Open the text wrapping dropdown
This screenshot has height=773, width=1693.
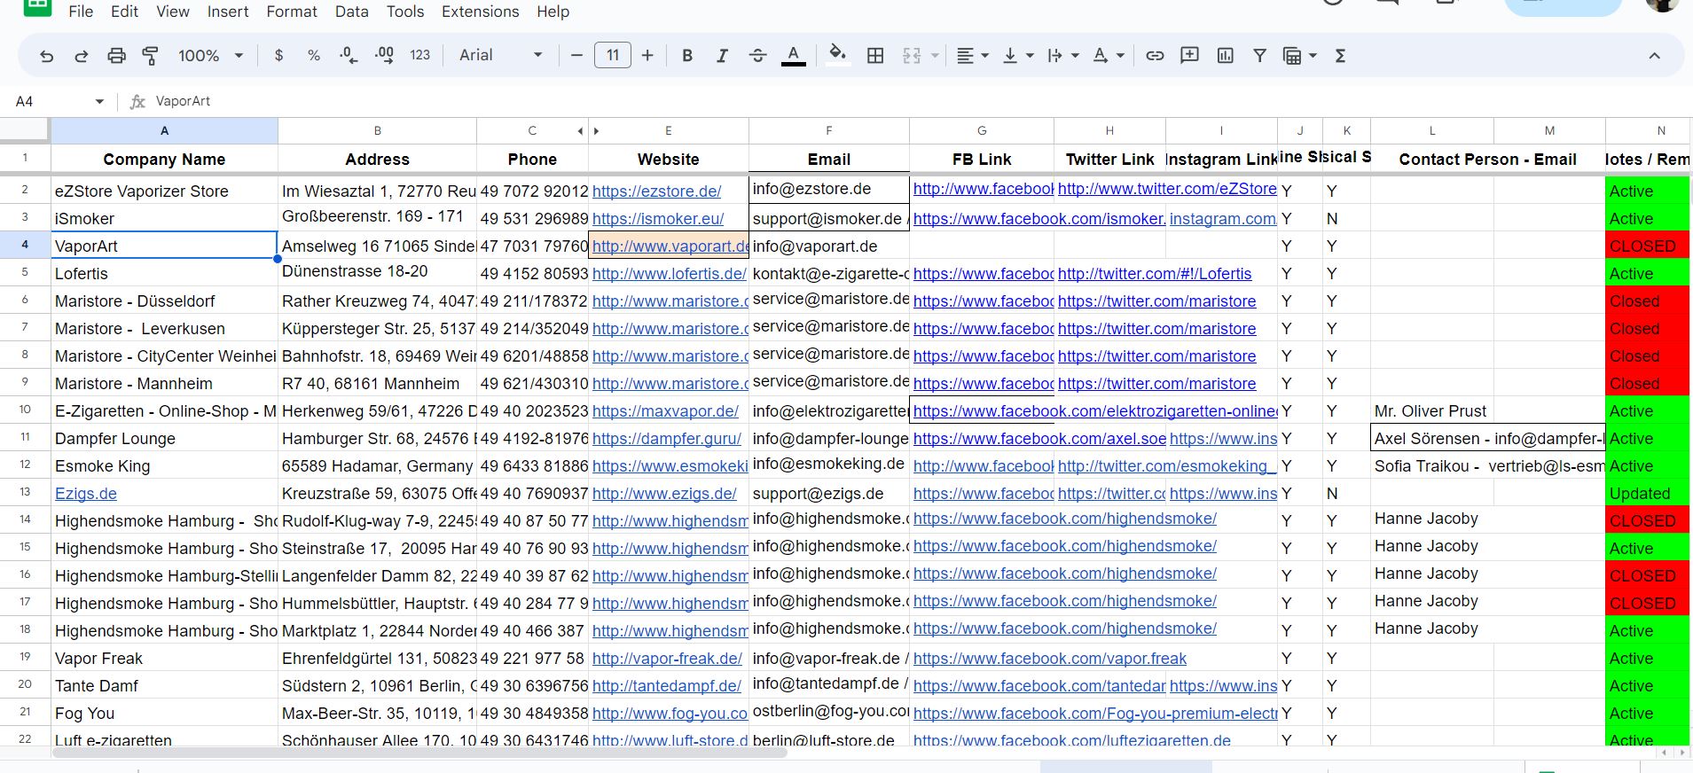tap(1062, 56)
